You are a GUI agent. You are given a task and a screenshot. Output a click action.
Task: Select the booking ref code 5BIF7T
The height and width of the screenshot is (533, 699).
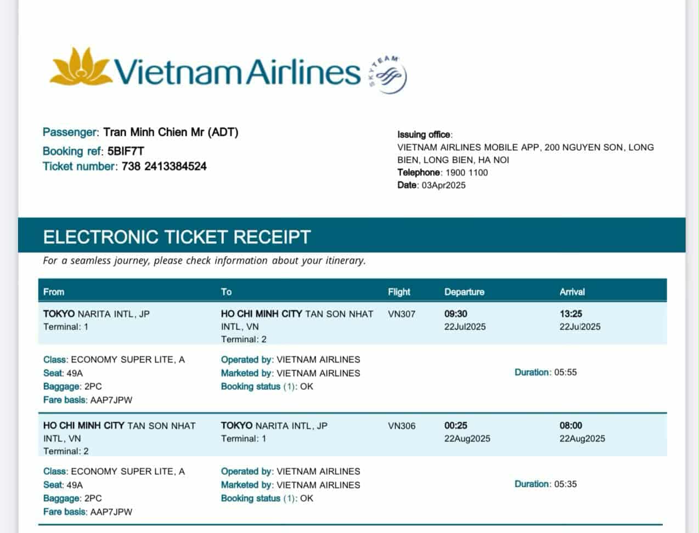[x=126, y=151]
